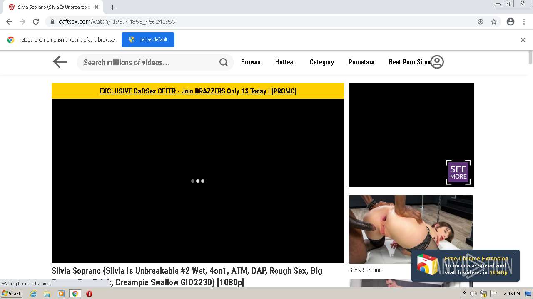The image size is (533, 299).
Task: Click the site's back arrow icon
Action: click(x=60, y=62)
